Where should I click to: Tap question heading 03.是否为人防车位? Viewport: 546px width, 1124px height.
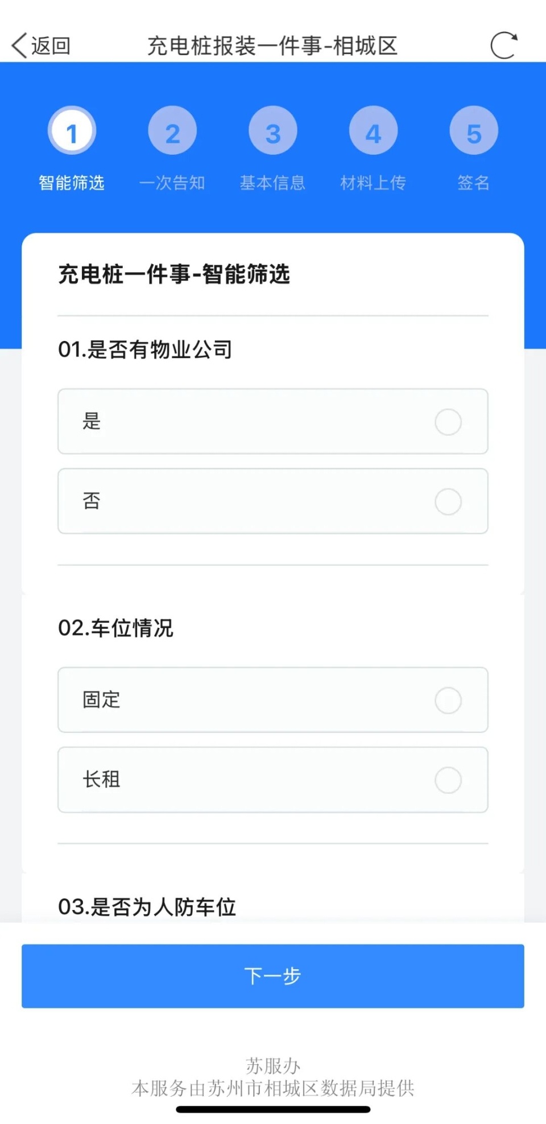(x=147, y=907)
